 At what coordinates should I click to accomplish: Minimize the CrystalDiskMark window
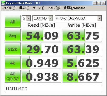pyautogui.click(x=95, y=3)
